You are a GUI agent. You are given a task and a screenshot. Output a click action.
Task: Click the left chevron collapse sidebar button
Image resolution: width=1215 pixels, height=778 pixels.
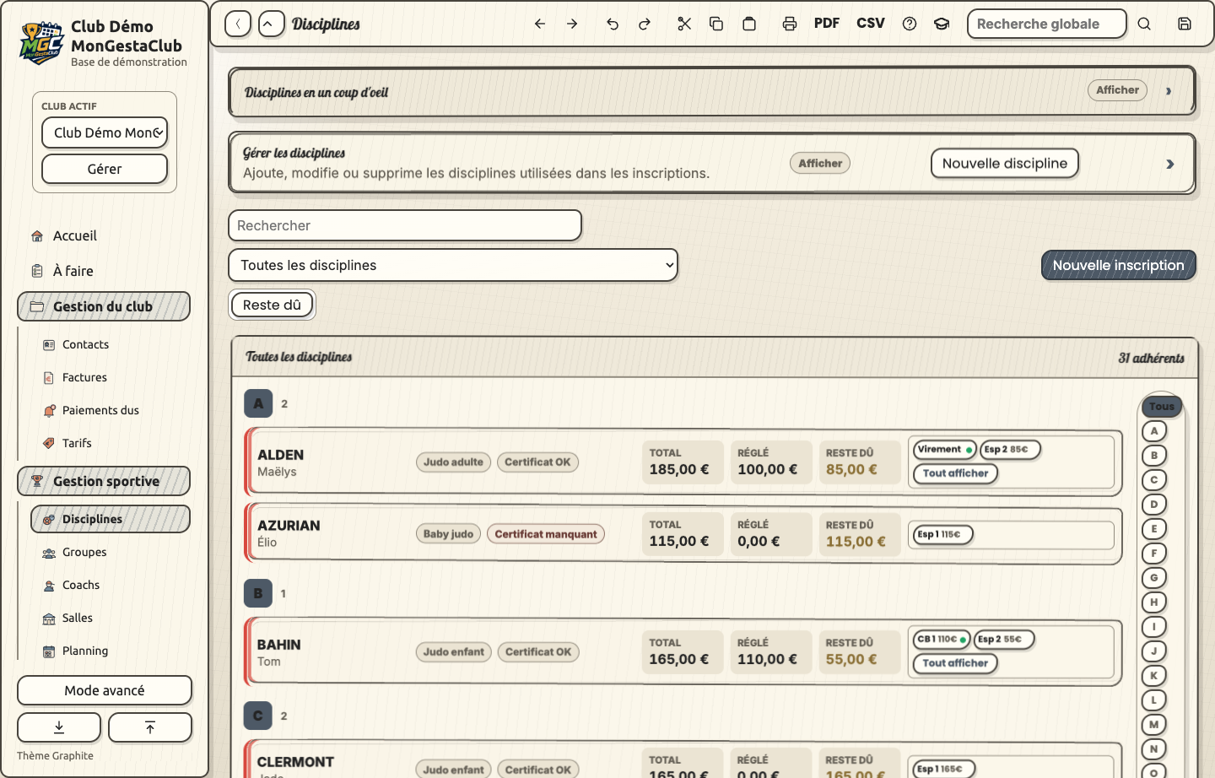[x=238, y=24]
